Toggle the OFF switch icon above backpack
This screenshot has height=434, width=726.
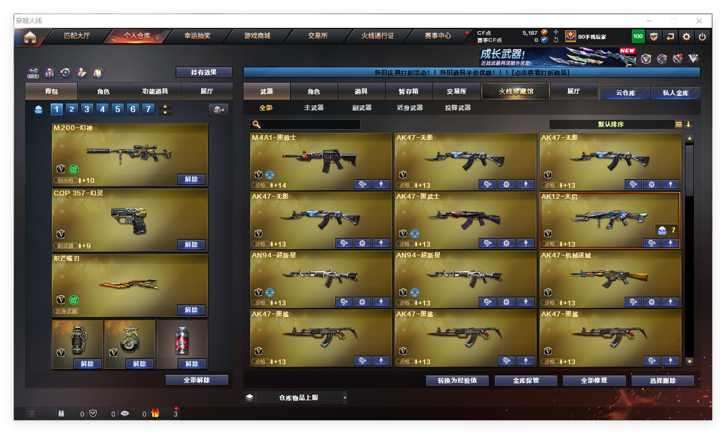point(33,72)
